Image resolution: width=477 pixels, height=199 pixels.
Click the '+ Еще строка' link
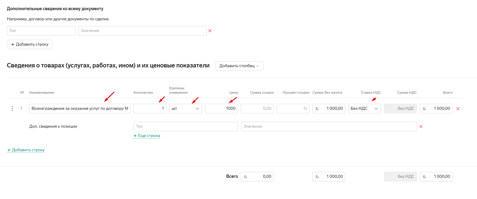point(147,136)
